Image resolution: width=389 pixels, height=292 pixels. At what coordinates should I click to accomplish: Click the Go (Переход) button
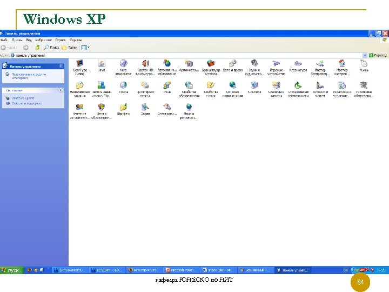[378, 55]
